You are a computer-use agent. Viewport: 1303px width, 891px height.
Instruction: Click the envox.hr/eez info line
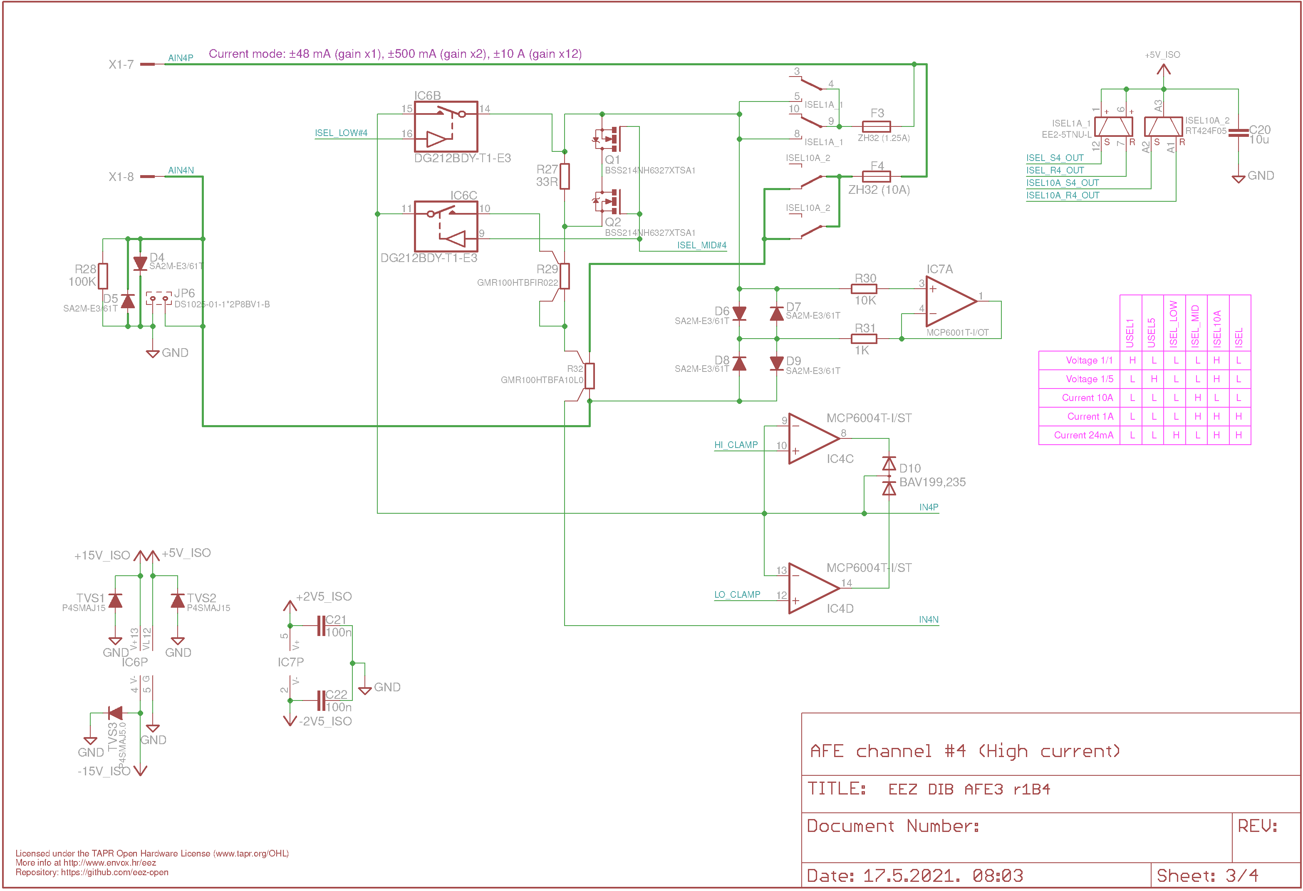point(86,863)
